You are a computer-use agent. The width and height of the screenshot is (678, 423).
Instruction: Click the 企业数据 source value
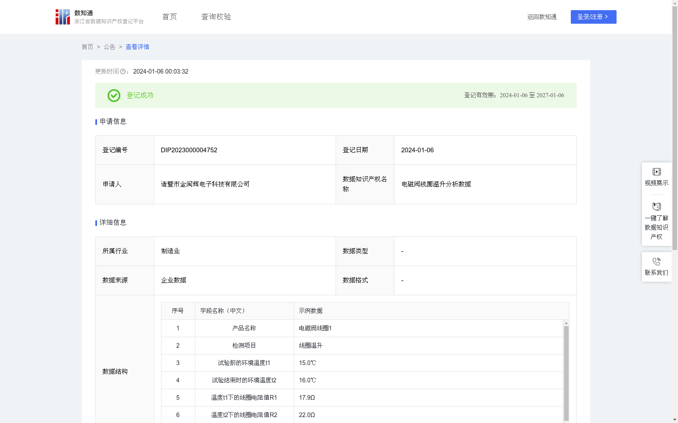pyautogui.click(x=173, y=280)
